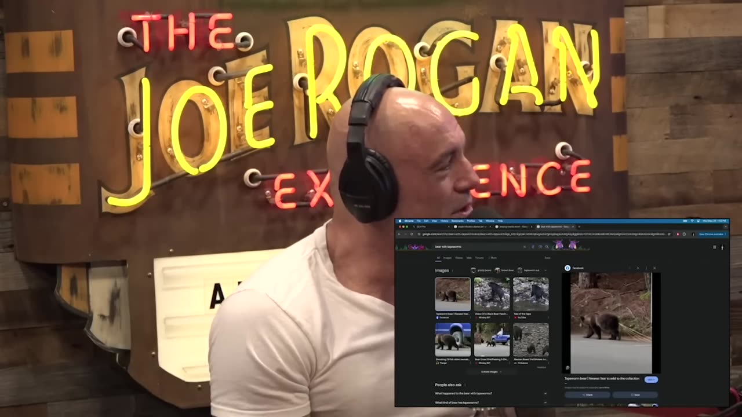The image size is (742, 417).
Task: Close the image preview panel
Action: (x=654, y=268)
